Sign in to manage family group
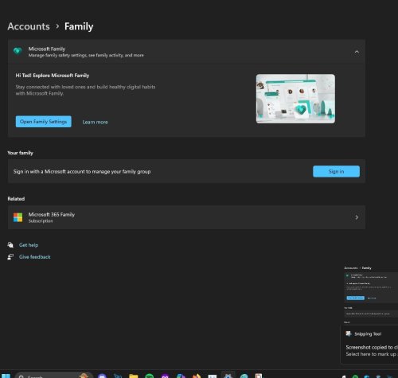398x378 pixels. pos(336,171)
